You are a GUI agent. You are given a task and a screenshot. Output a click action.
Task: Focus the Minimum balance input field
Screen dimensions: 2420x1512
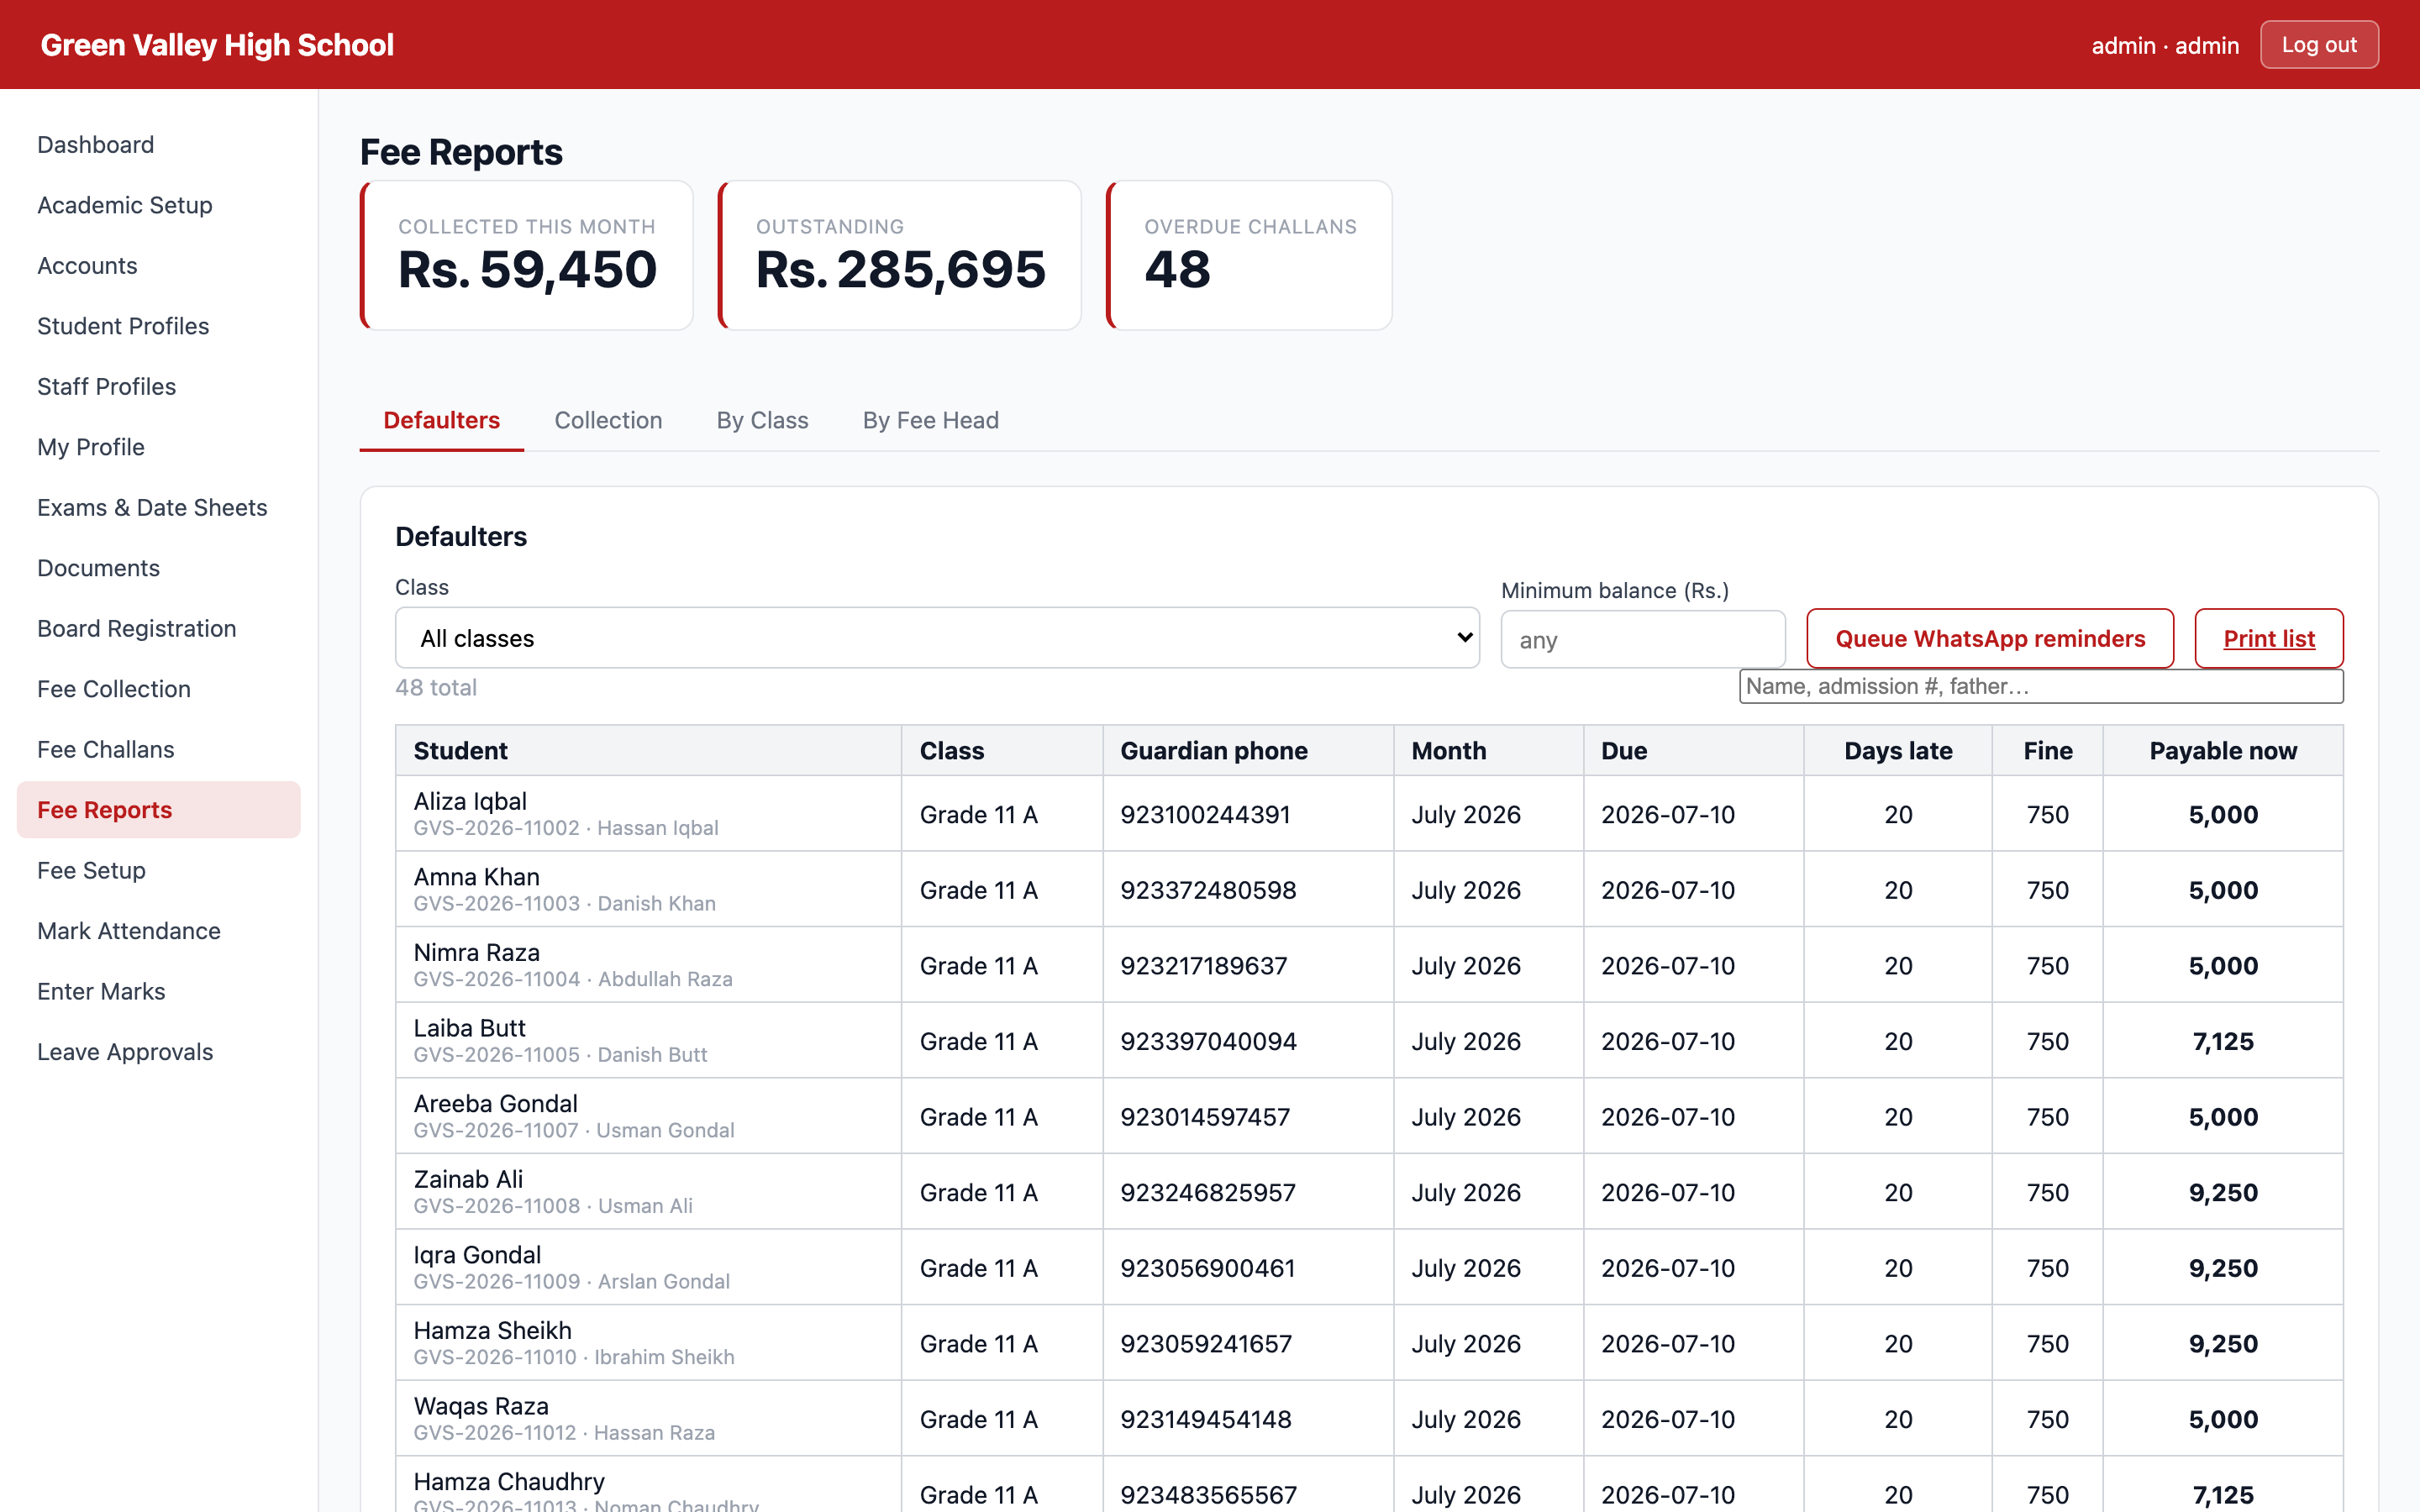(1642, 640)
